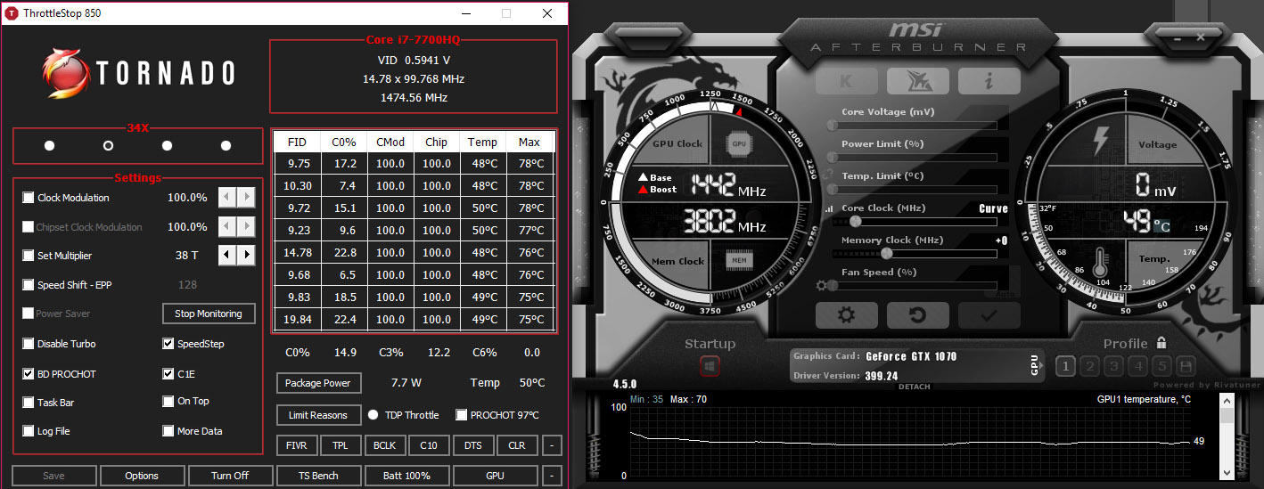The image size is (1264, 489).
Task: Select Afterburner profile slot 3
Action: point(1113,366)
